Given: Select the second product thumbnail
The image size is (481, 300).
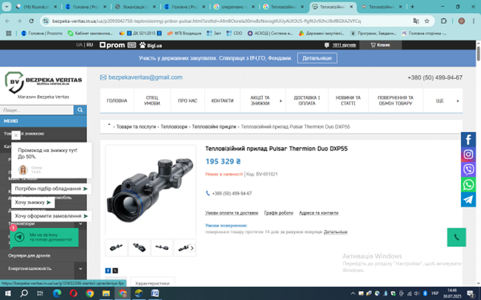Looking at the screenshot, I should (139, 248).
